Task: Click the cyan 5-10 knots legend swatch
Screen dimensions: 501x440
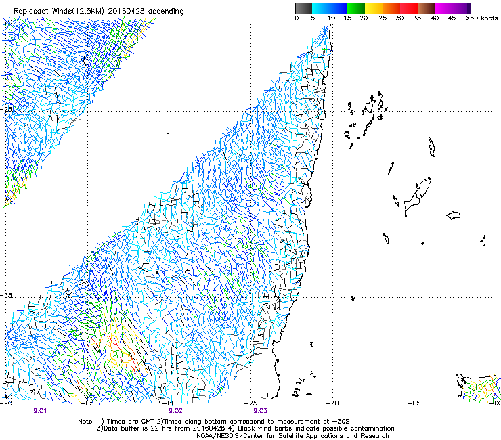Action: [x=321, y=8]
